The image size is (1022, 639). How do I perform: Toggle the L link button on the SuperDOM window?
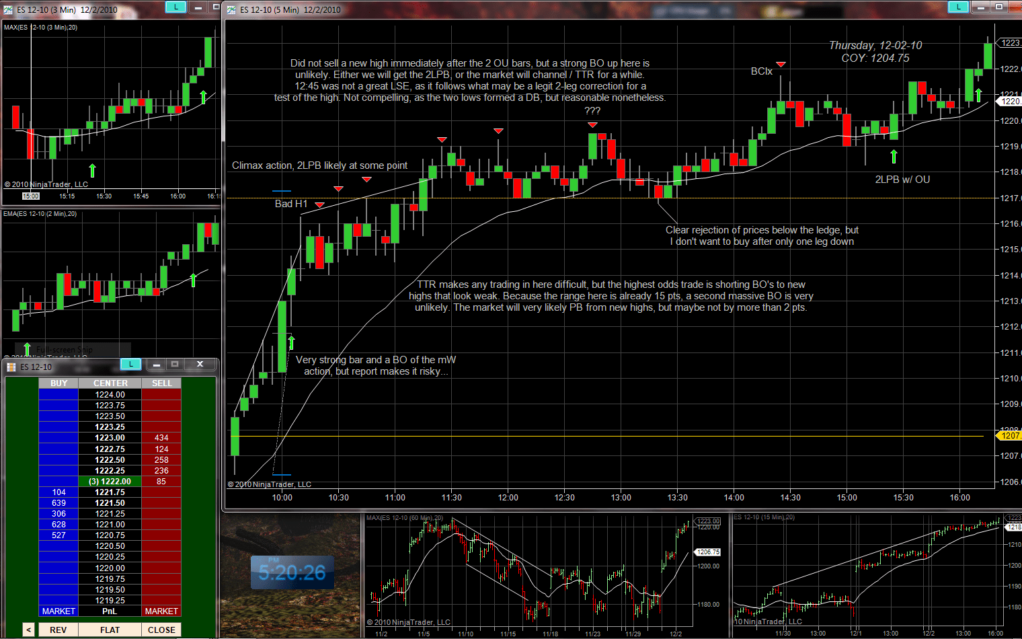(130, 364)
